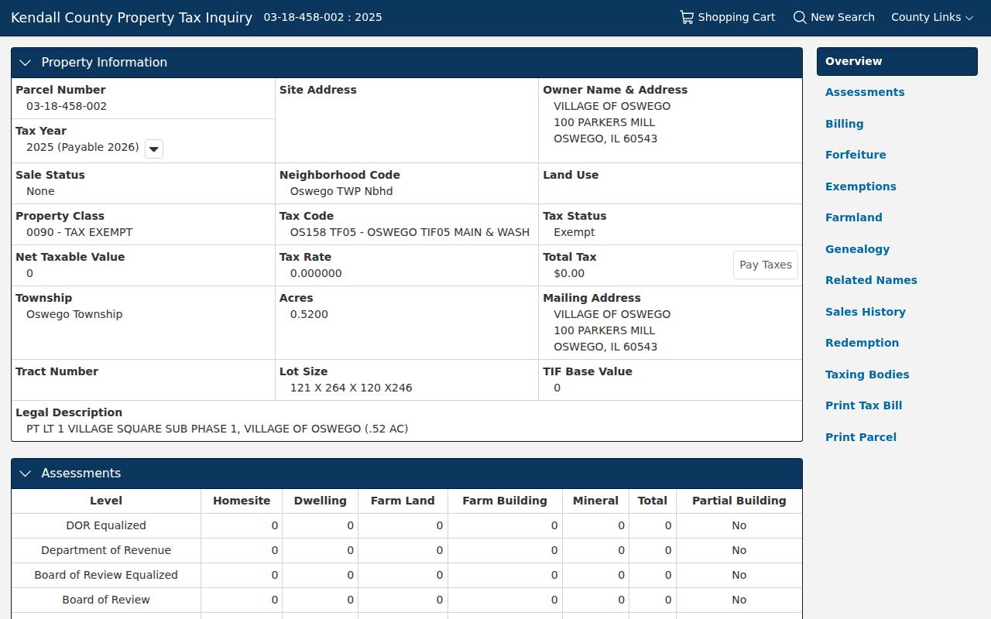Click the legal description text PT LT 1
Screen dimensions: 991x619
pyautogui.click(x=217, y=429)
